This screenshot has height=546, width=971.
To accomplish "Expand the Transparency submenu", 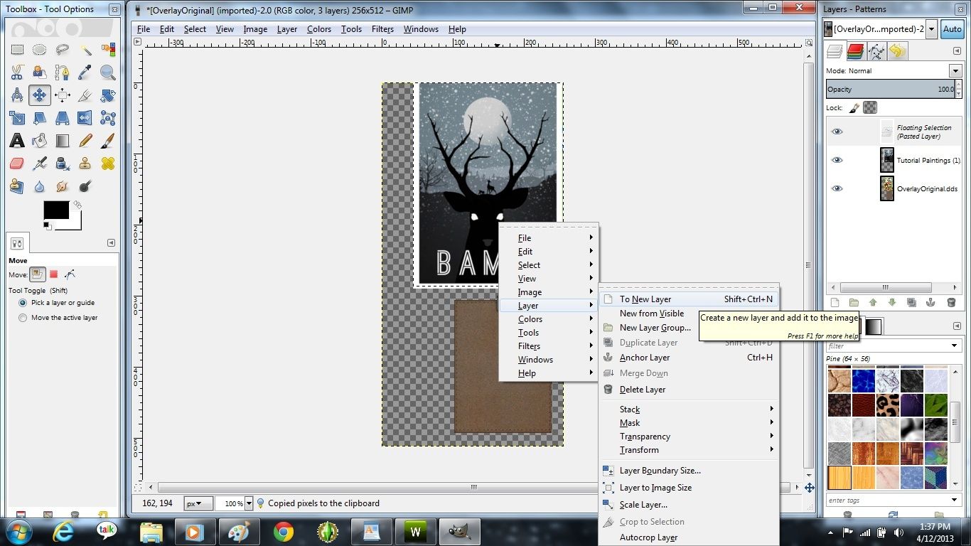I will coord(689,437).
